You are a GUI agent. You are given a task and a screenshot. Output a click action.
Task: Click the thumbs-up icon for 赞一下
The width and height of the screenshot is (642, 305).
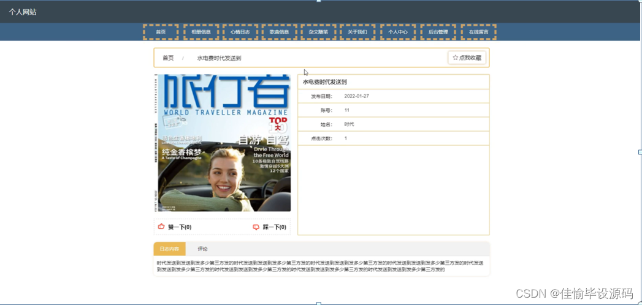pyautogui.click(x=161, y=227)
